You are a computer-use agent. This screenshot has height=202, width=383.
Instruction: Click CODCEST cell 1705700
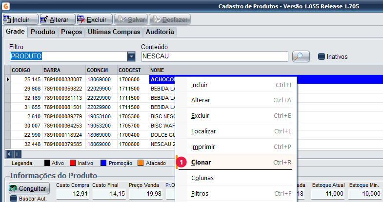point(133,126)
